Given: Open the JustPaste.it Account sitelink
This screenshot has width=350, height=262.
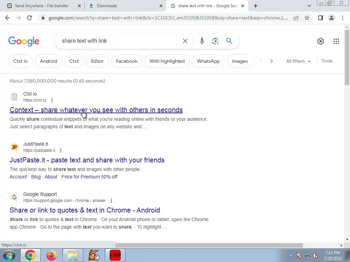Looking at the screenshot, I should pos(18,177).
